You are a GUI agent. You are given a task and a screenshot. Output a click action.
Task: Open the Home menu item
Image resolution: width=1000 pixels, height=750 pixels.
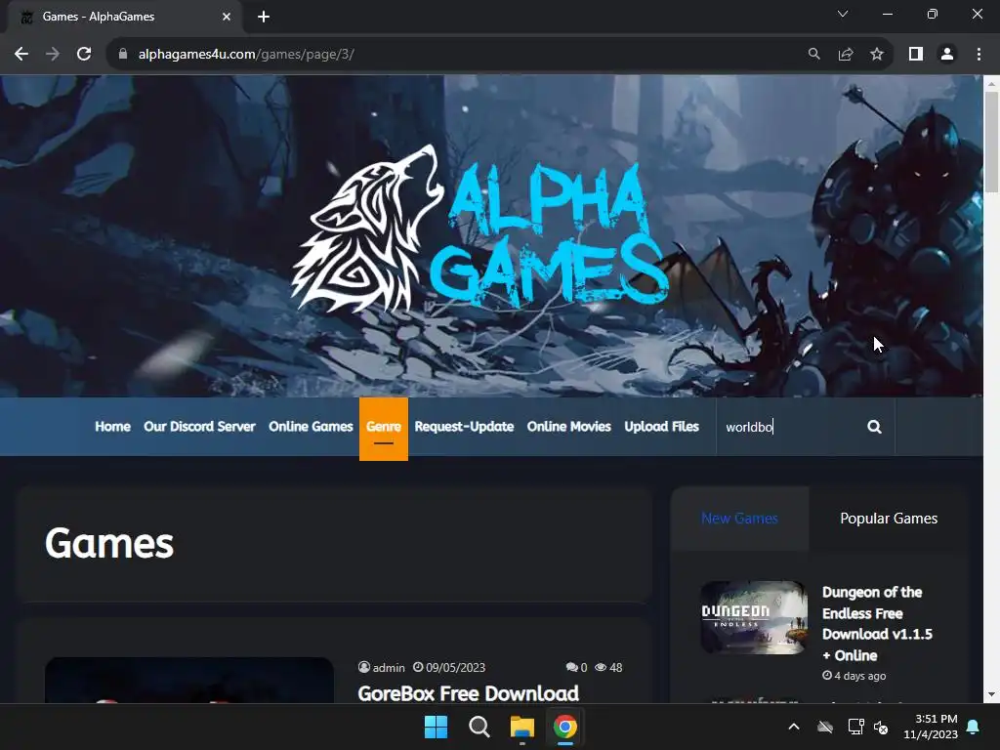tap(113, 427)
